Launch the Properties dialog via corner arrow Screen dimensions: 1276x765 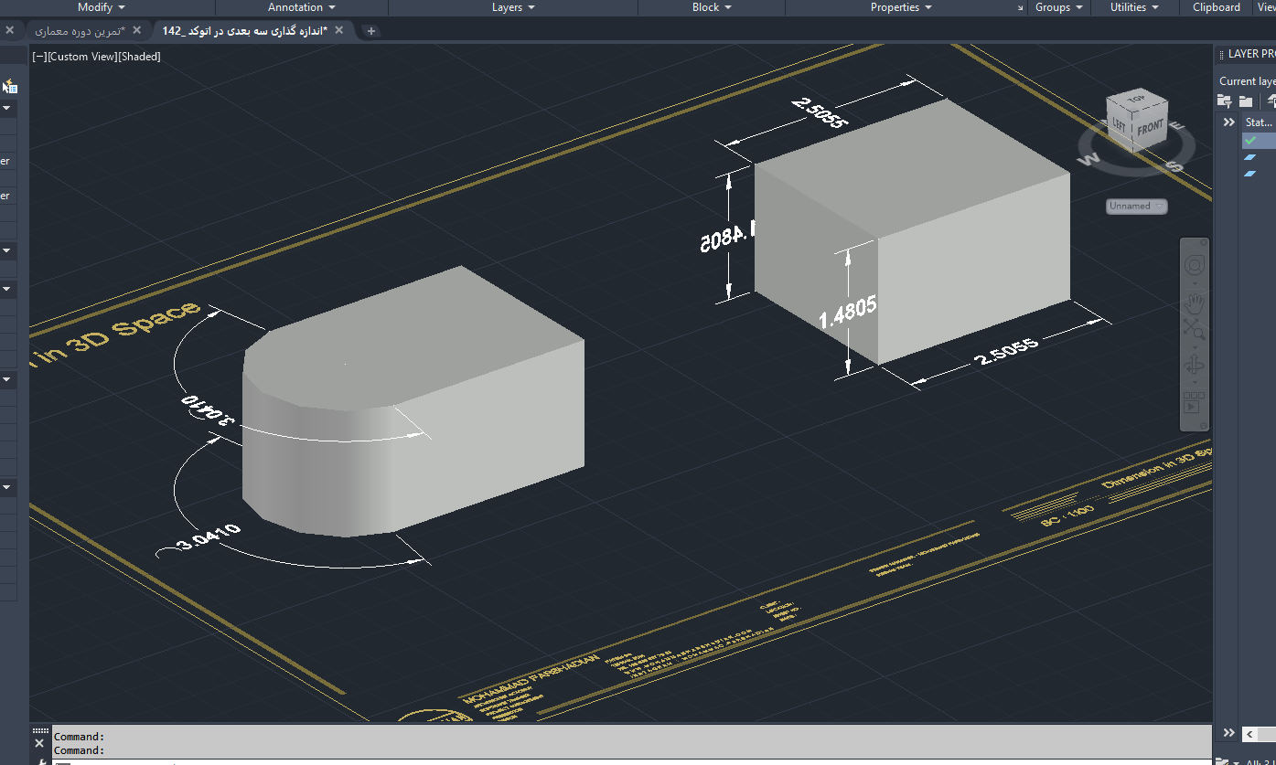pos(1021,8)
